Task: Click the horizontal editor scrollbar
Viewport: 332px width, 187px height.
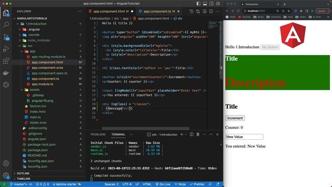Action: (x=145, y=128)
